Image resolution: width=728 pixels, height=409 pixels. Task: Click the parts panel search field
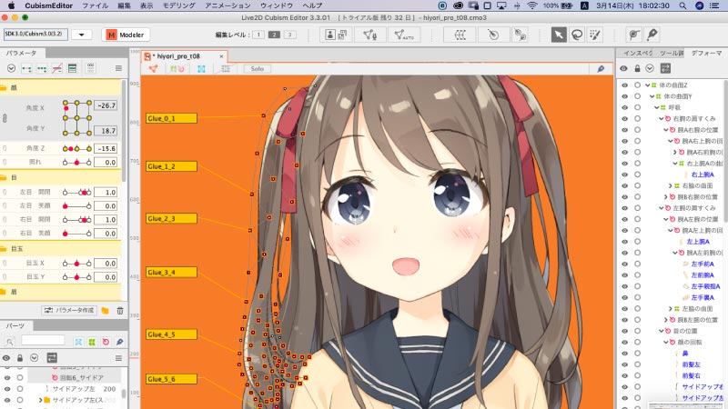click(43, 340)
